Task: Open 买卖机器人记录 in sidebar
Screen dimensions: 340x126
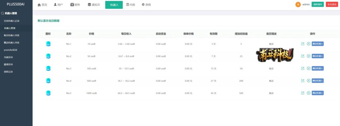Action: (x=12, y=21)
